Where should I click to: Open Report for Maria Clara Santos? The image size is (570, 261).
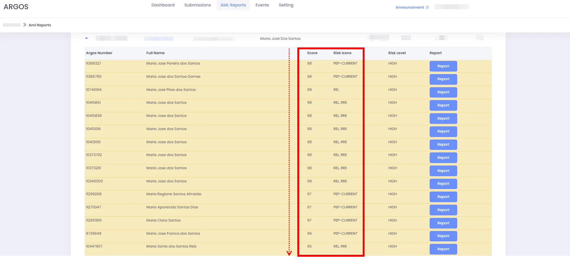pos(443,223)
